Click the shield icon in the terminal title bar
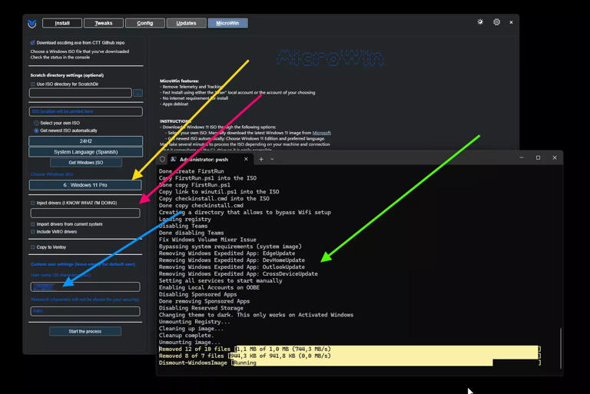The image size is (590, 394). coord(162,159)
